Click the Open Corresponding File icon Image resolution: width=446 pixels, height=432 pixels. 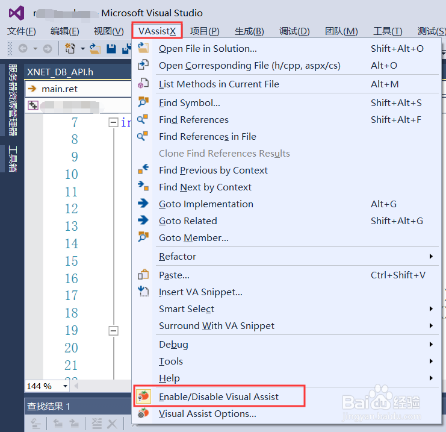[143, 65]
